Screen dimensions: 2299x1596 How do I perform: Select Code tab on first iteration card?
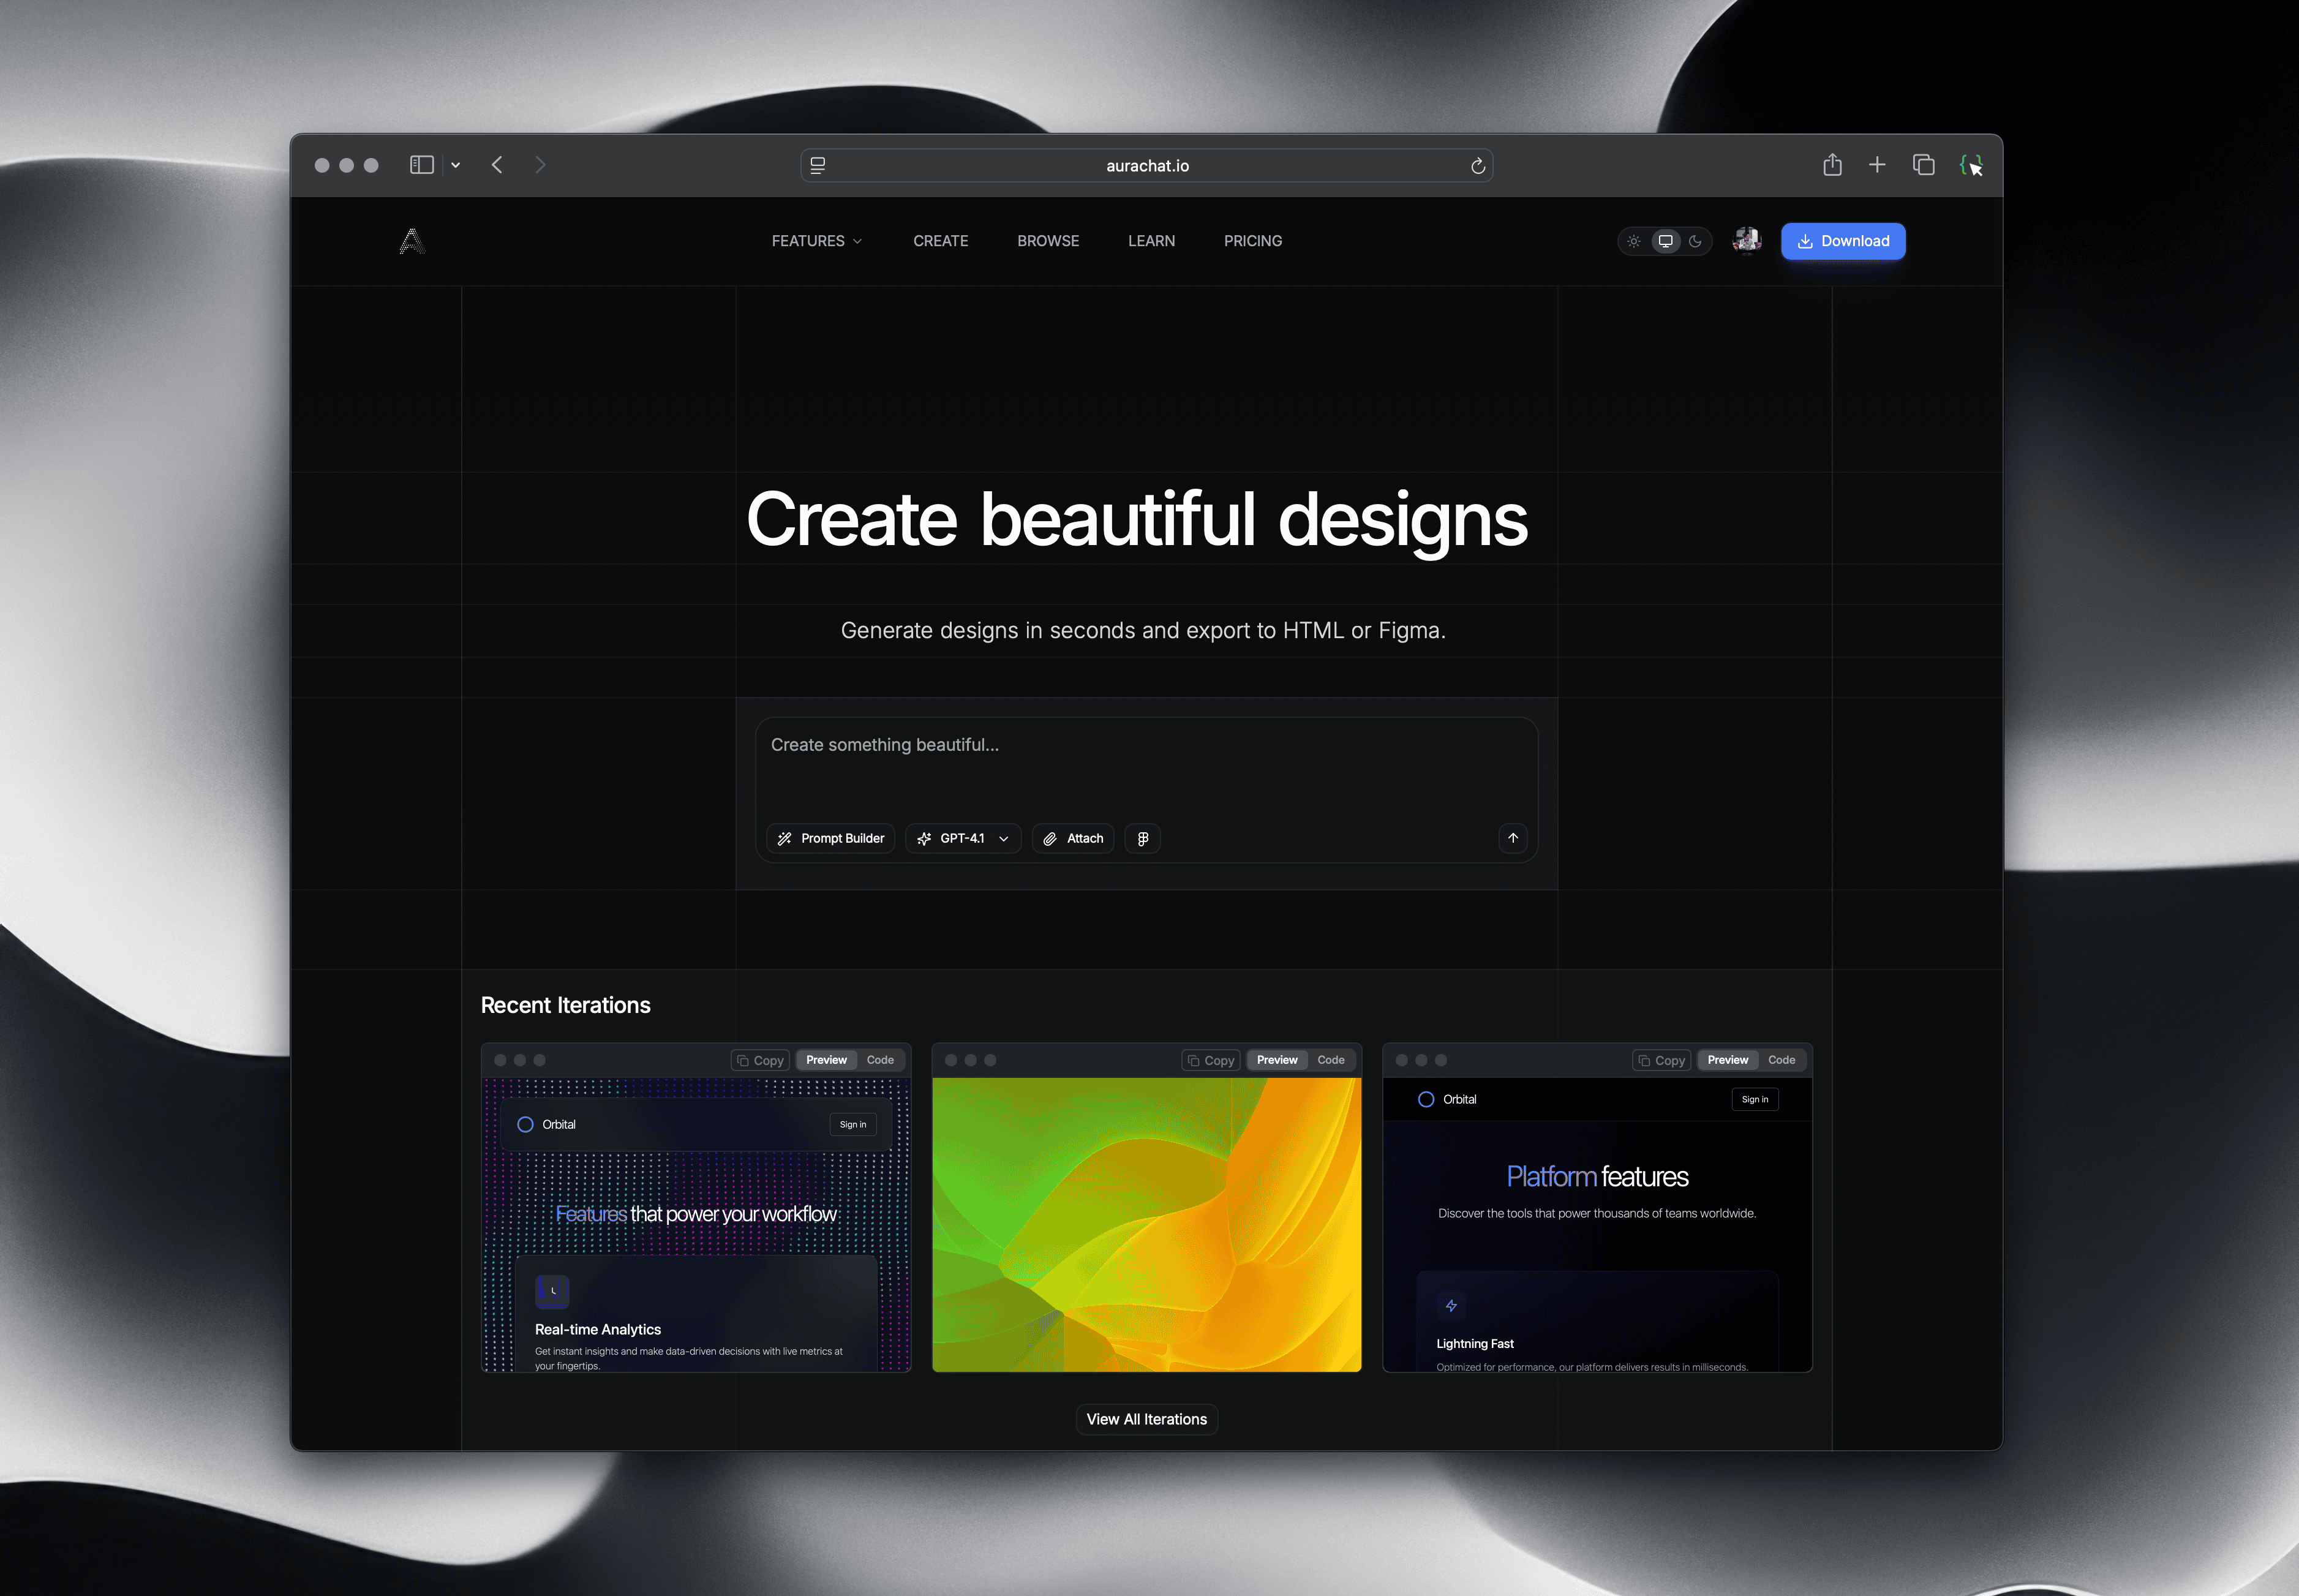point(880,1060)
